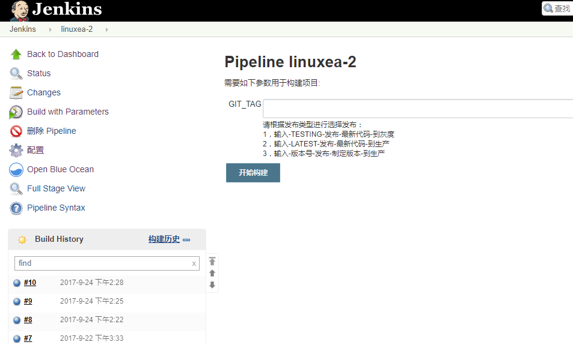This screenshot has width=573, height=345.
Task: Open build #7 link
Action: [28, 338]
